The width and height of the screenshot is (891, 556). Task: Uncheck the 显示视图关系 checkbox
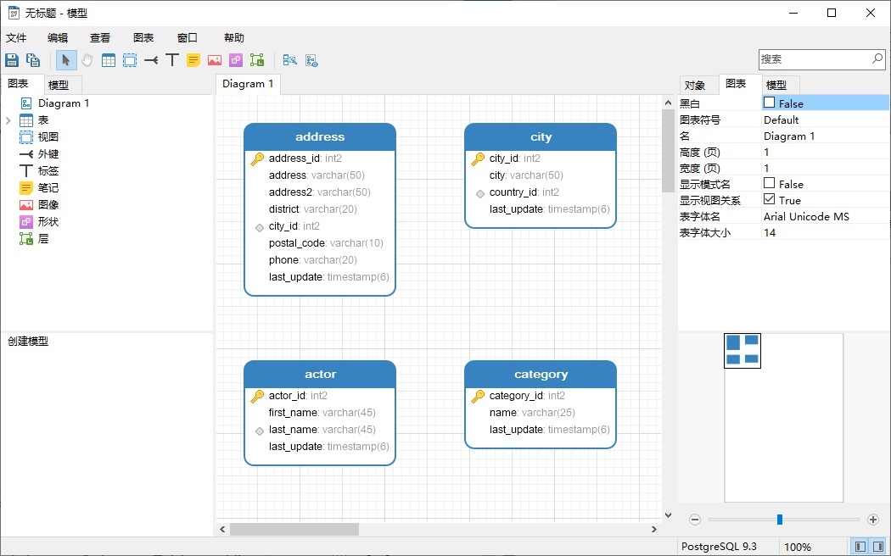(x=770, y=199)
